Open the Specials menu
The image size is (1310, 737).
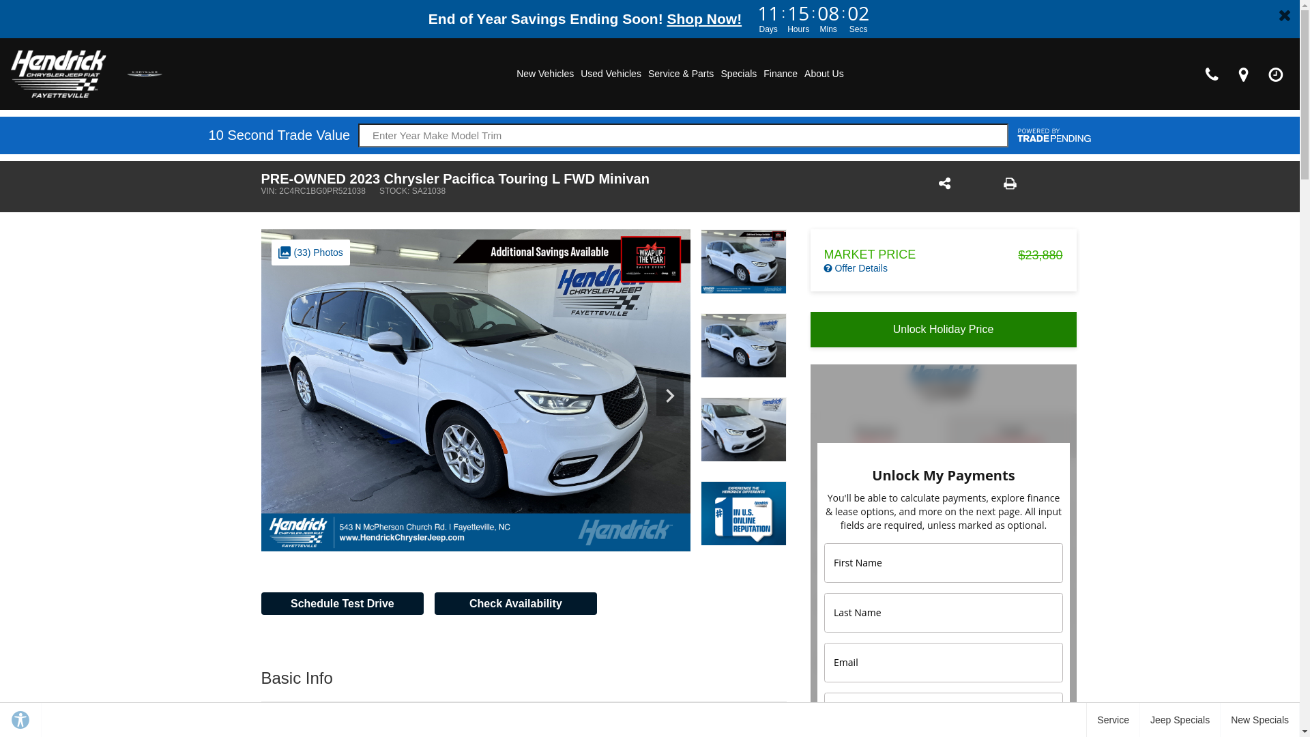[x=738, y=74]
